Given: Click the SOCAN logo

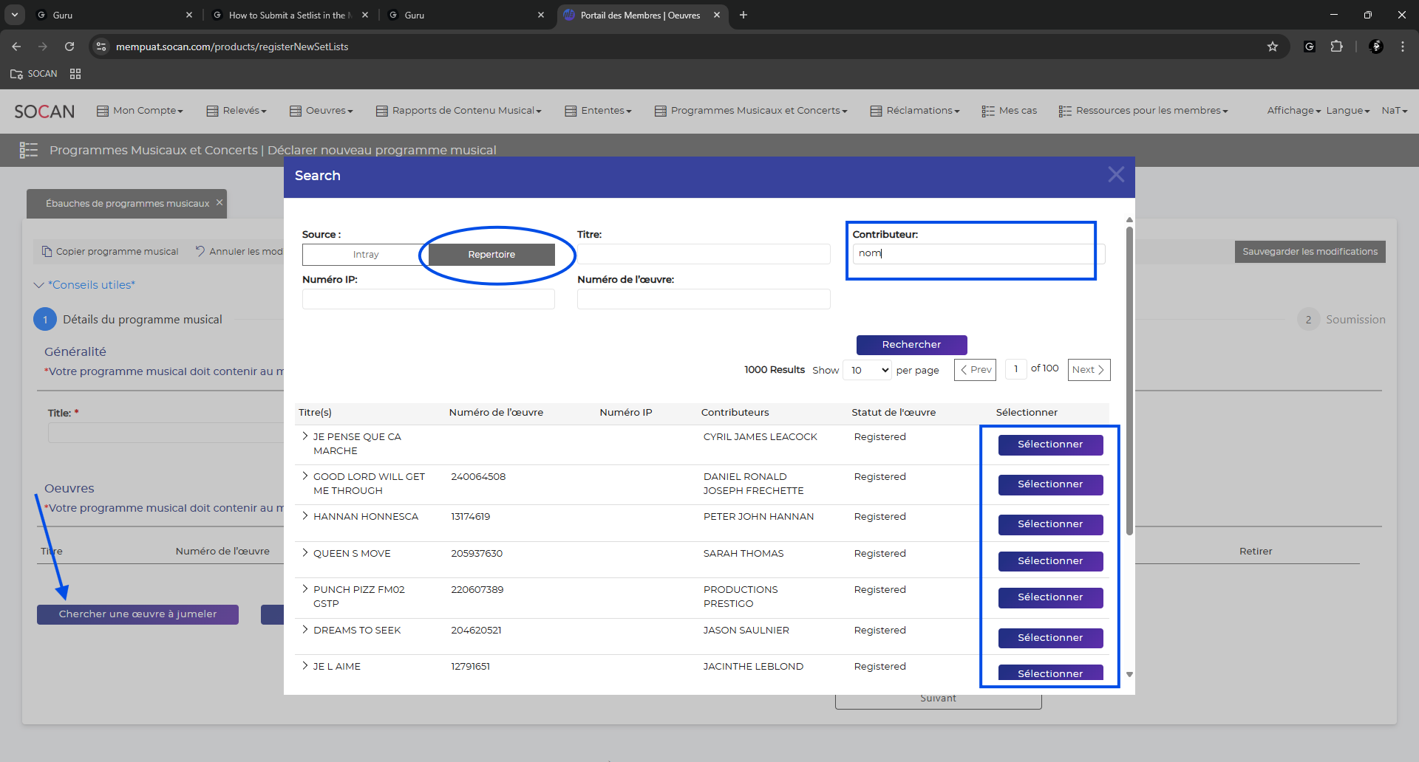Looking at the screenshot, I should [44, 111].
